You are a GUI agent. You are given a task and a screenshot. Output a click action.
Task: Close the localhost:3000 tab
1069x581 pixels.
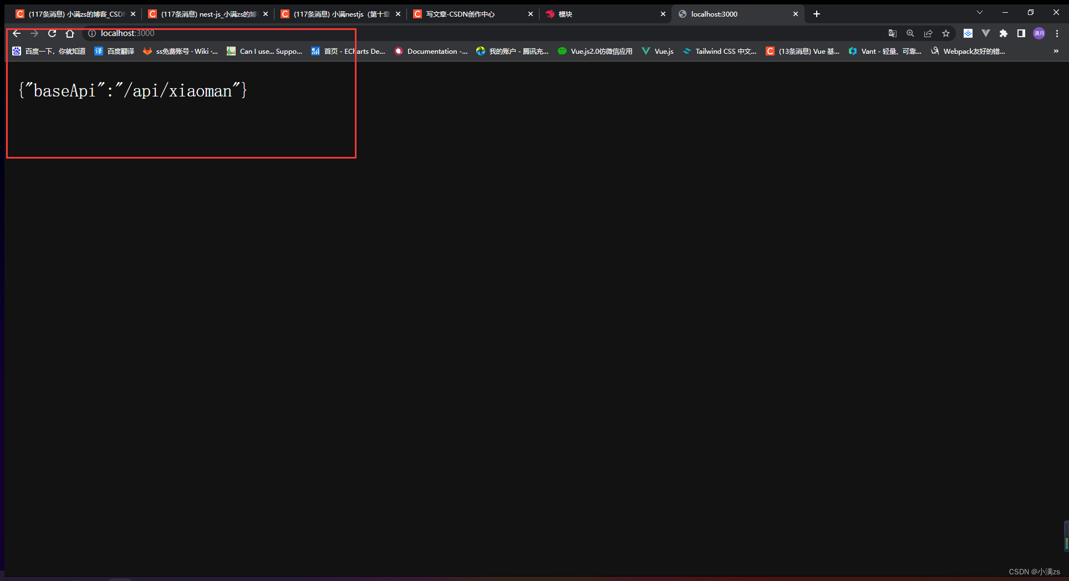pos(796,14)
